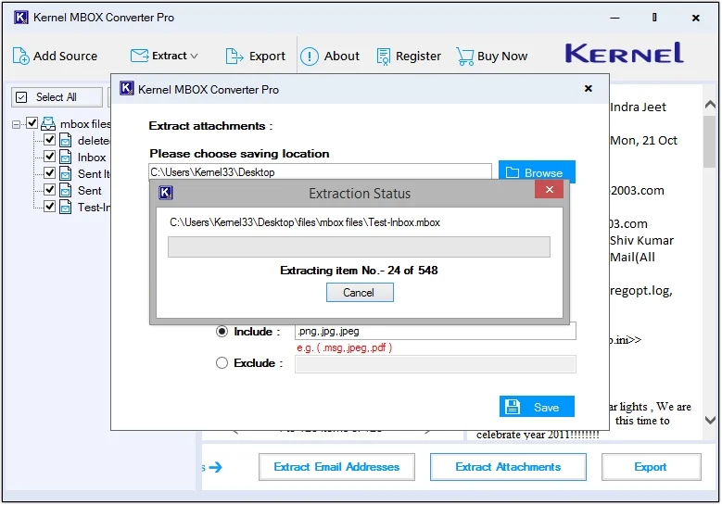The height and width of the screenshot is (505, 722).
Task: Select the Test-Inbox mailbox file icon
Action: [66, 207]
